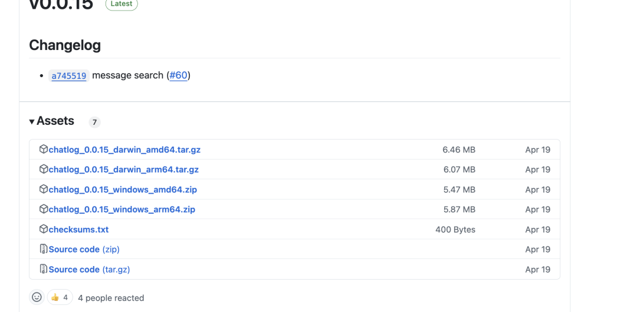The image size is (637, 312).
Task: Click Apr 19 date in Source code (tar.gz) row
Action: click(x=537, y=270)
